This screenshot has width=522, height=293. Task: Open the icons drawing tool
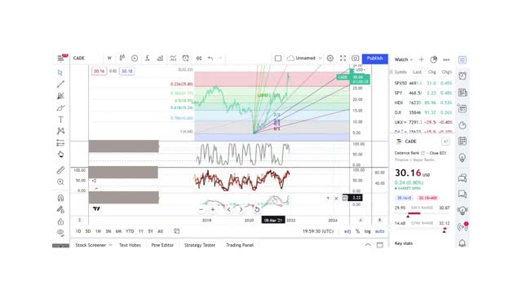(60, 155)
